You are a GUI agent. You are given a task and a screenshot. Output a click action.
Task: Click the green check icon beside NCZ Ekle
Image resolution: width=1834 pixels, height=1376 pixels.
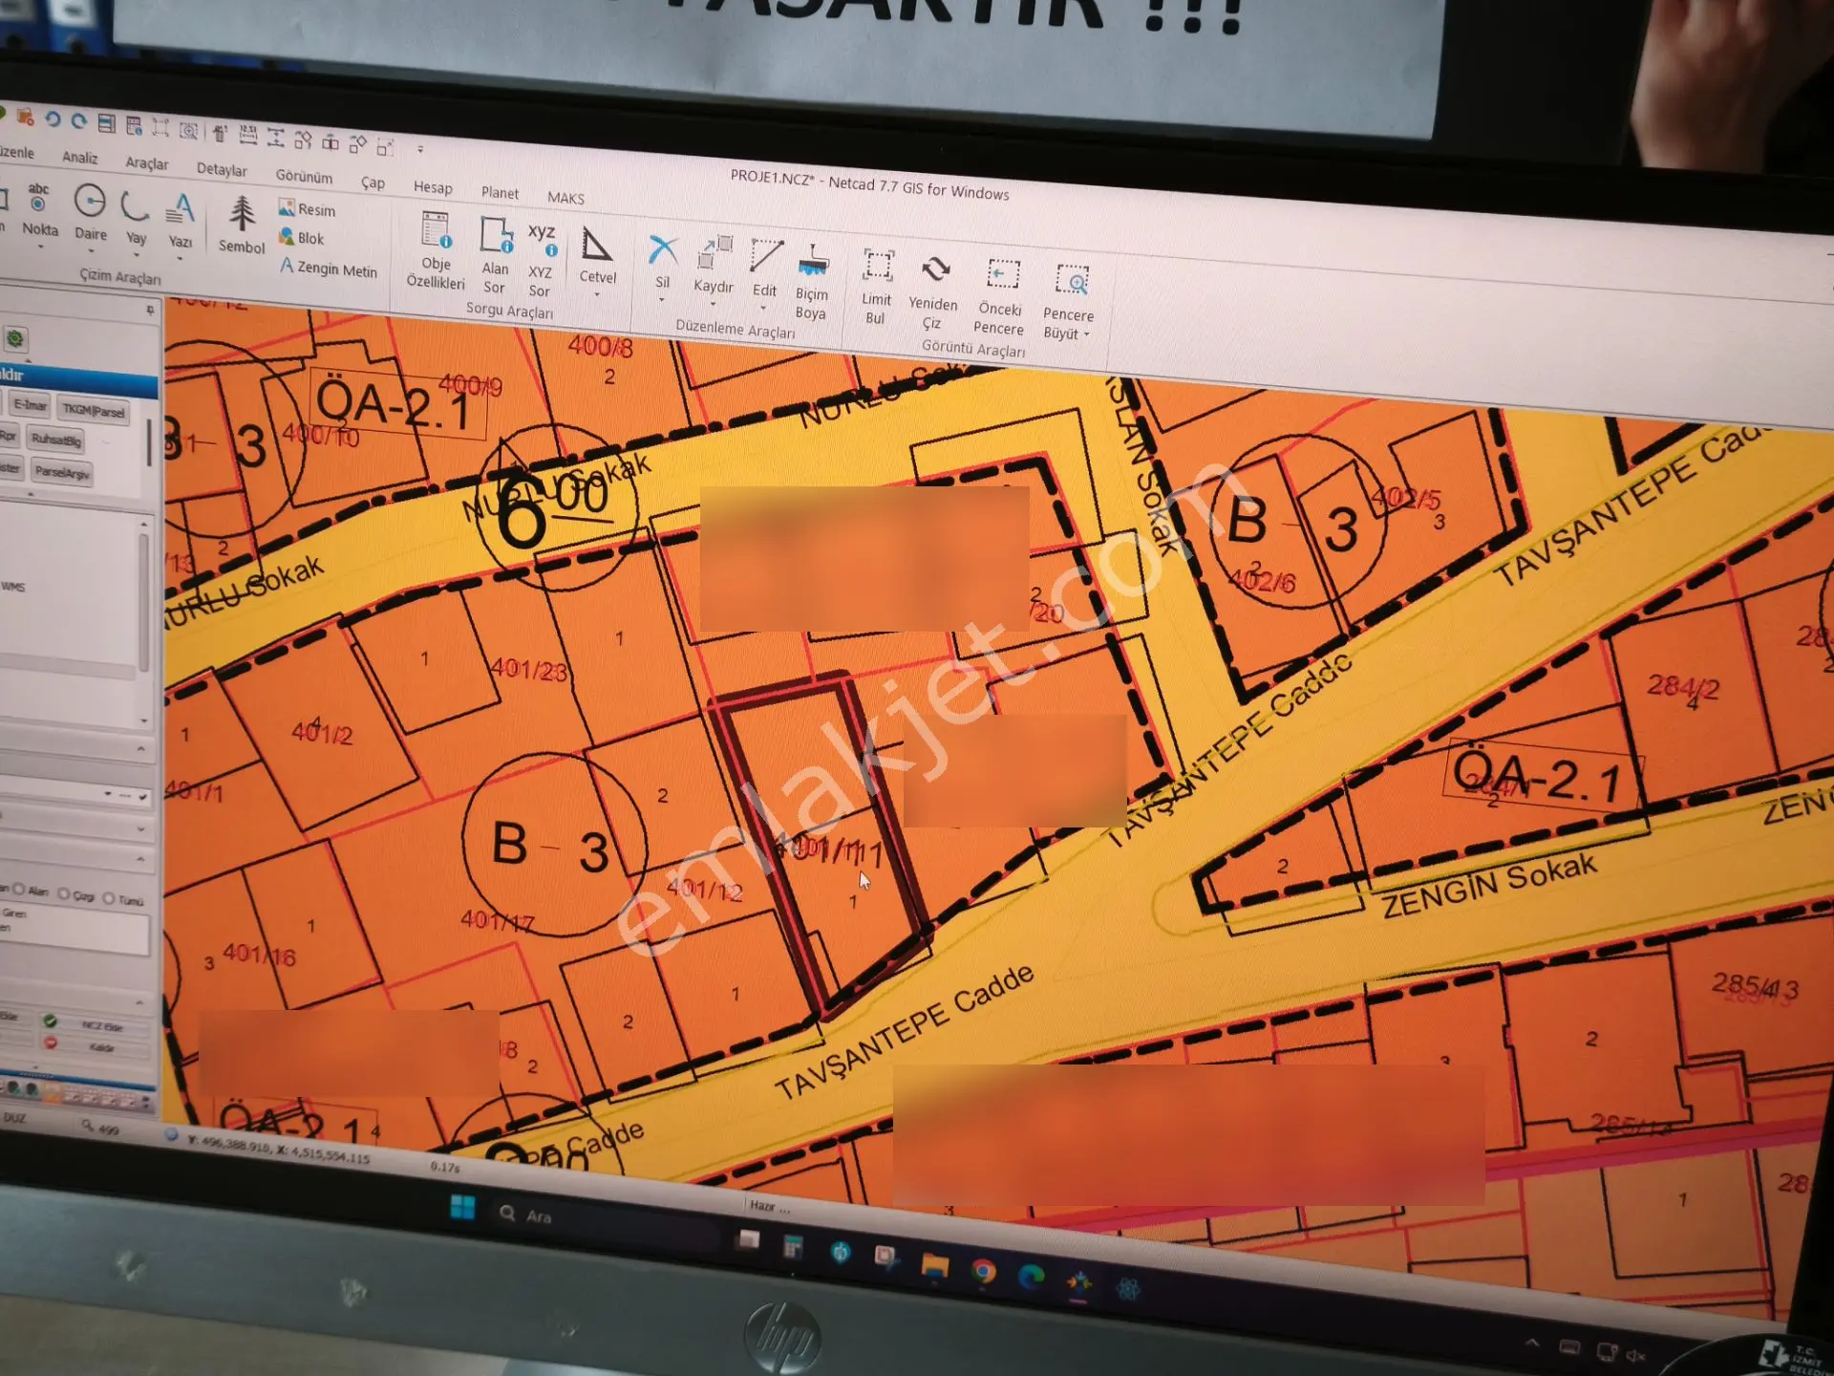coord(50,1021)
